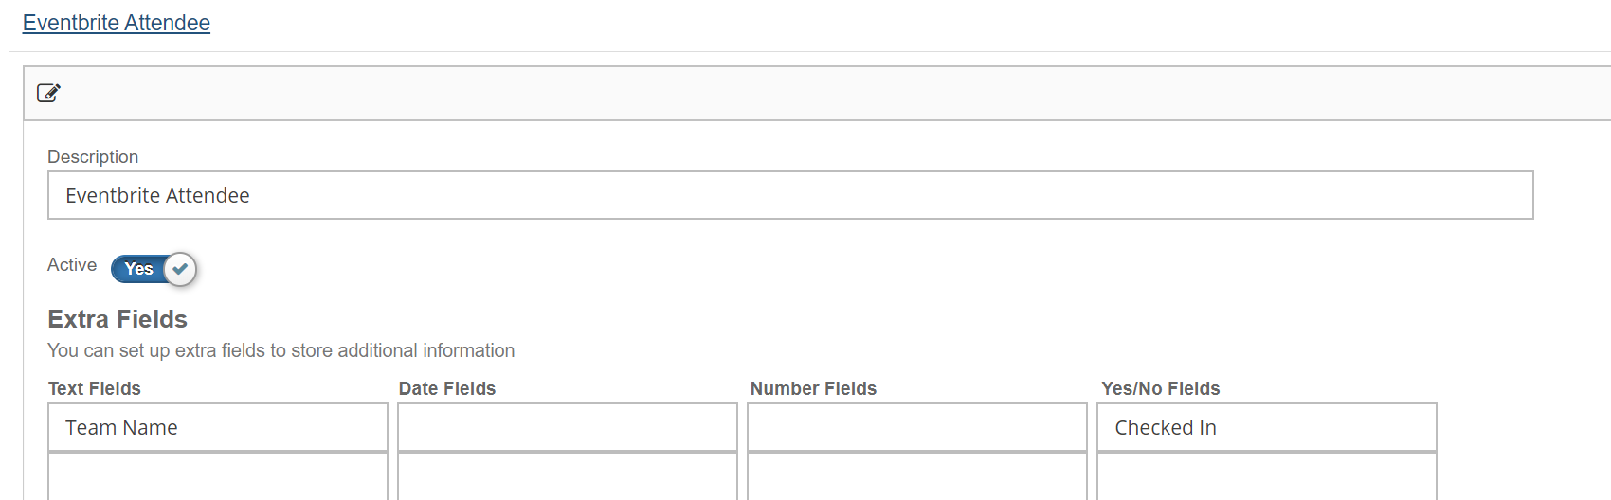Click the Yes/No Fields column header

click(1161, 388)
